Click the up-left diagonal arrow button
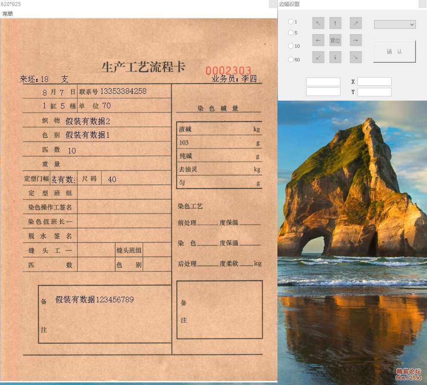 click(318, 23)
